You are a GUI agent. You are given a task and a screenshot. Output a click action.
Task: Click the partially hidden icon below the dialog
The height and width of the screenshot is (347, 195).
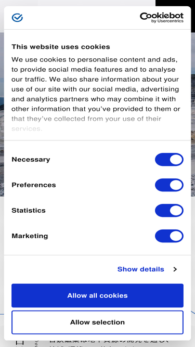point(19,344)
